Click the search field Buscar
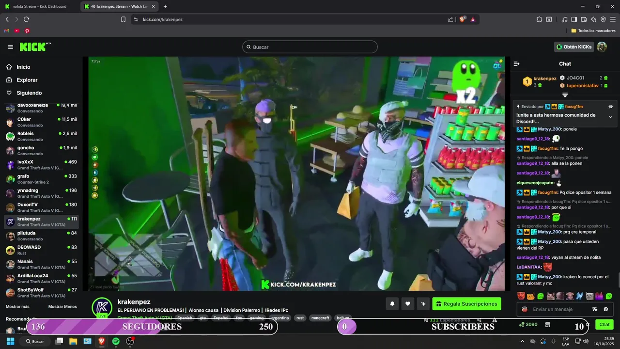Image resolution: width=620 pixels, height=349 pixels. click(310, 47)
